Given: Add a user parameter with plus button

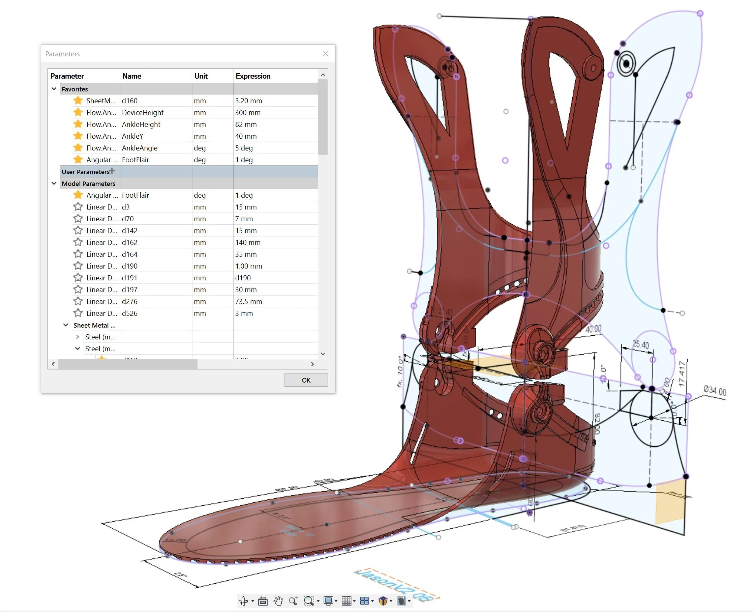Looking at the screenshot, I should (x=112, y=171).
